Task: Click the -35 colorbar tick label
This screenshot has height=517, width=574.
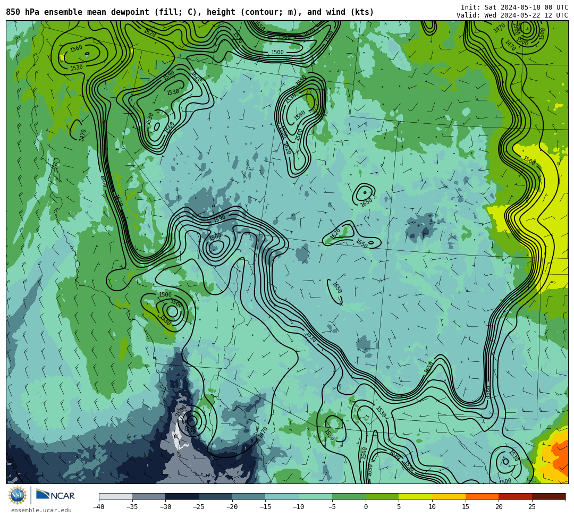Action: pyautogui.click(x=132, y=507)
